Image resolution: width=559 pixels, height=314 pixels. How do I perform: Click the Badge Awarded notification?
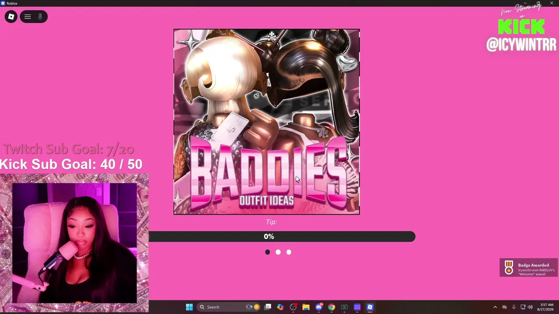pyautogui.click(x=528, y=268)
